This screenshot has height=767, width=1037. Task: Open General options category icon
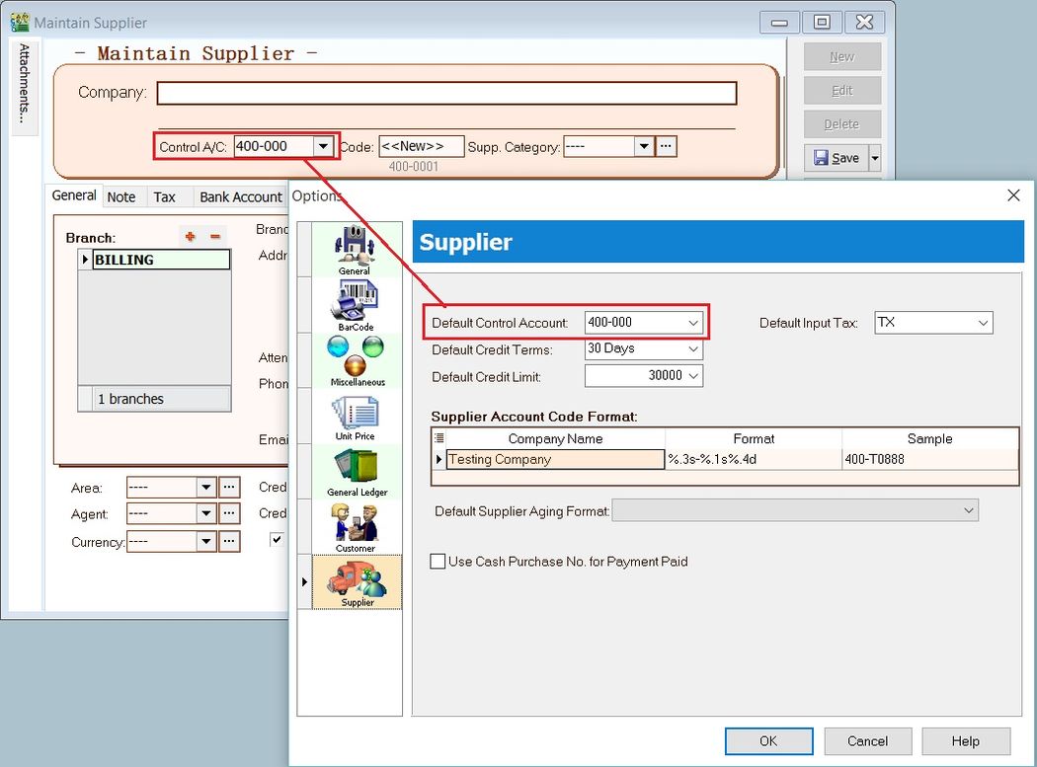coord(355,249)
